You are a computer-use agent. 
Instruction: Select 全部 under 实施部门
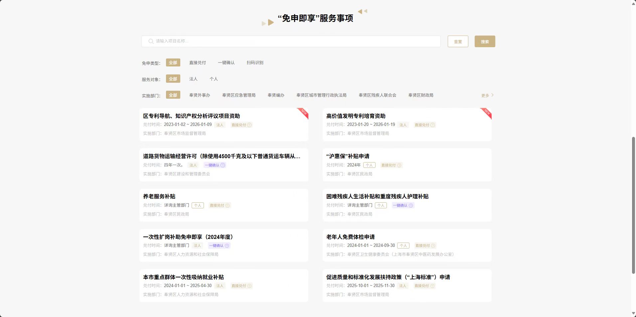click(173, 95)
